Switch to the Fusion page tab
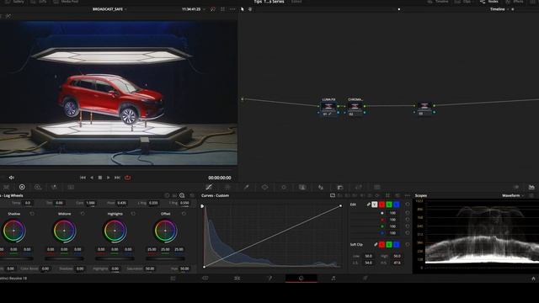The width and height of the screenshot is (539, 303). tap(269, 279)
